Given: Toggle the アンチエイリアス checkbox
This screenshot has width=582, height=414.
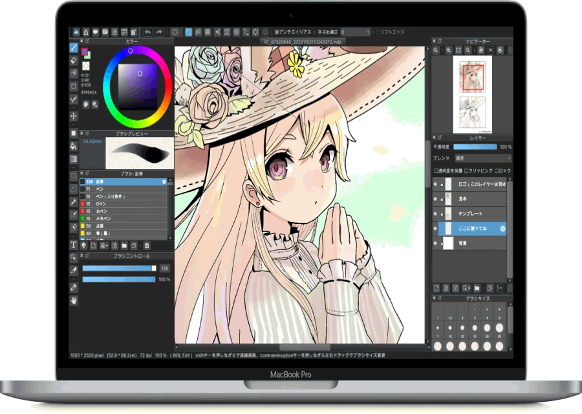Looking at the screenshot, I should click(277, 32).
